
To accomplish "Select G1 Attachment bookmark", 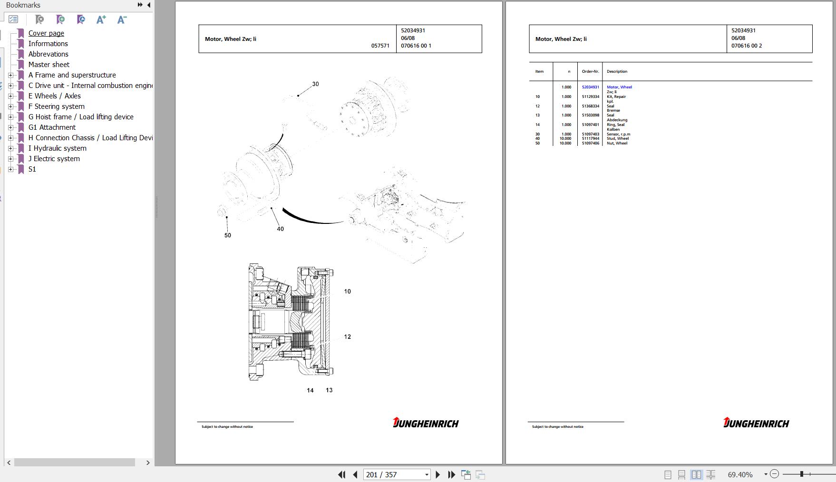I will (52, 127).
